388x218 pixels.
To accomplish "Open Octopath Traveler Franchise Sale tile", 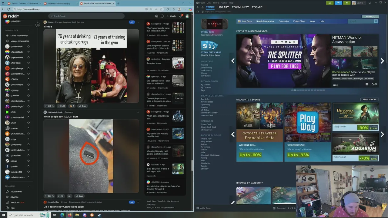I will click(260, 132).
